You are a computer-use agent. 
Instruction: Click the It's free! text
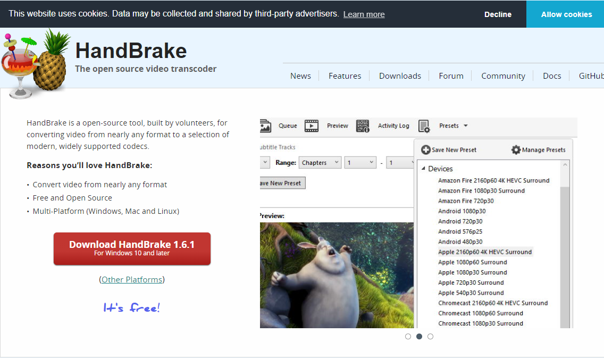point(132,307)
